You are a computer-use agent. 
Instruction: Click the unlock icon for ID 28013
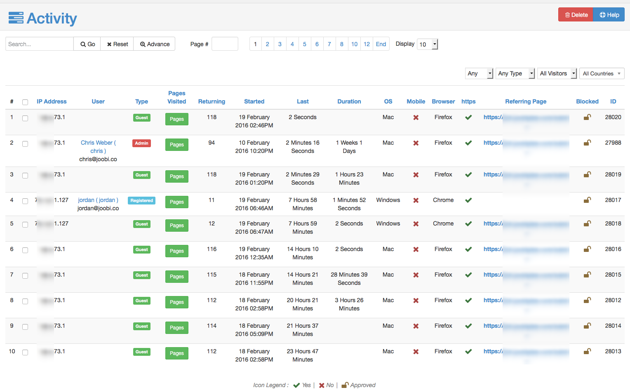pos(587,351)
